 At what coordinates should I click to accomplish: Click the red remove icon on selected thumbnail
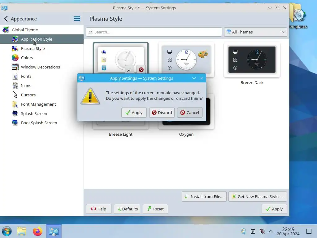pos(141,70)
